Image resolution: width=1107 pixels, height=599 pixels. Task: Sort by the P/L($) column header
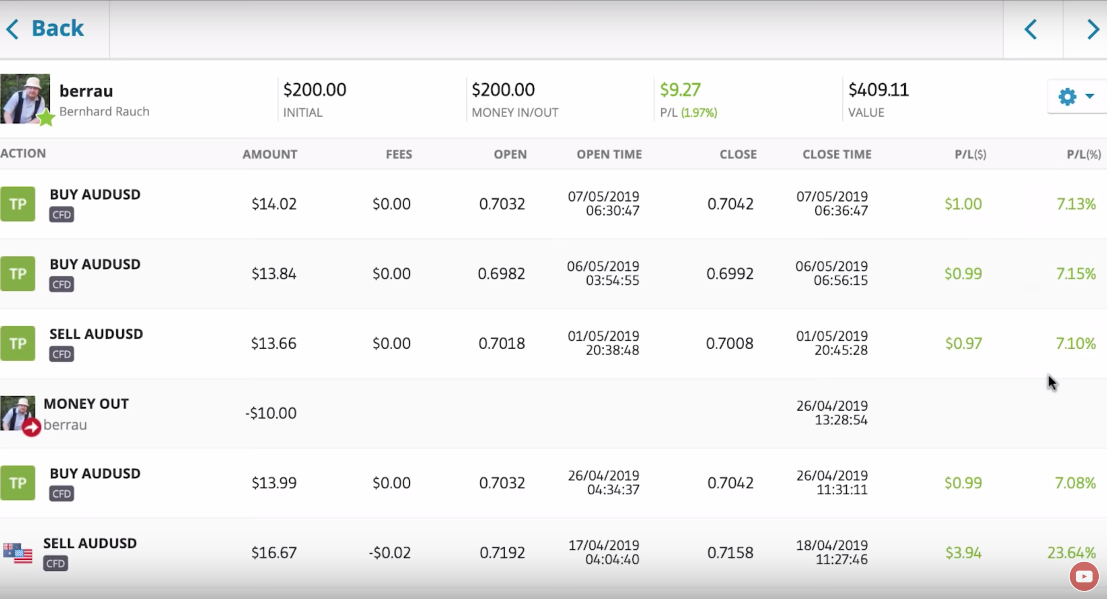click(970, 154)
